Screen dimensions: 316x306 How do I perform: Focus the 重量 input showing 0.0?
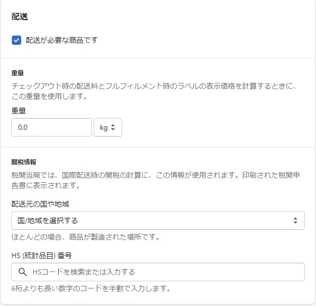(x=51, y=127)
